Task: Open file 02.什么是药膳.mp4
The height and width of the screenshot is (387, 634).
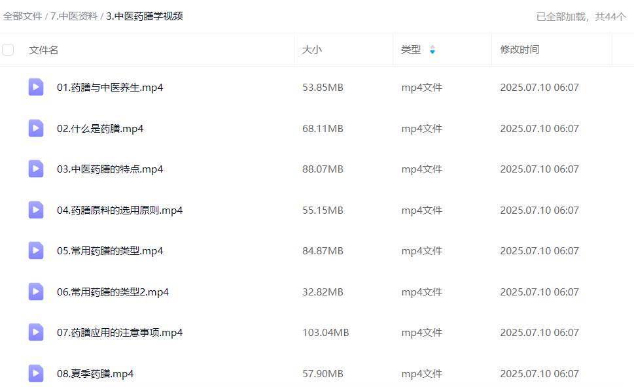Action: point(100,128)
